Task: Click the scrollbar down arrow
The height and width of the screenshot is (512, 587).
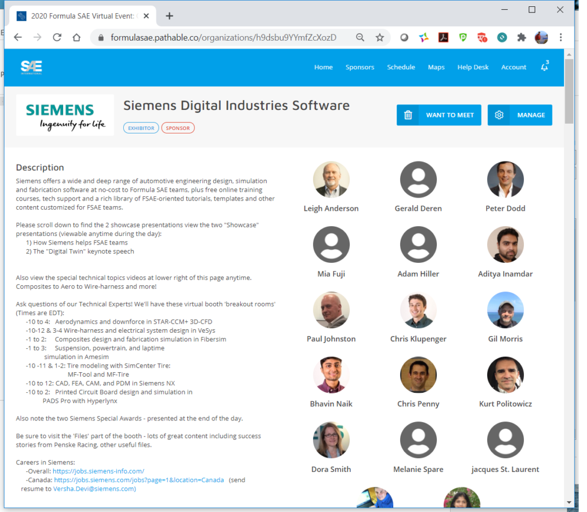Action: click(569, 502)
